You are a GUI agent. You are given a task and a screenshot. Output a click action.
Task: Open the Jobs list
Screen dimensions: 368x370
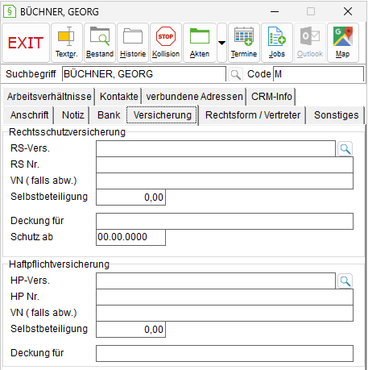277,43
